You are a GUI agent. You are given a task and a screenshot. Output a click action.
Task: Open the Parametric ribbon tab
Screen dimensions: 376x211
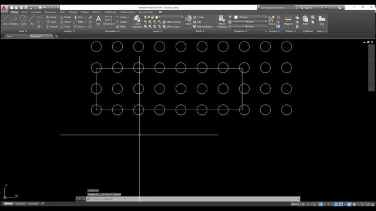pos(51,12)
